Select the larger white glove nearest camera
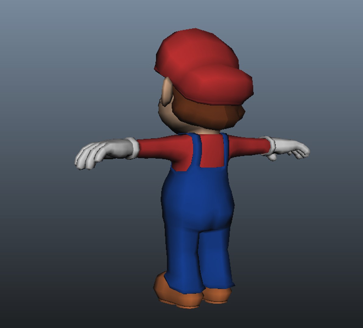Screen dimensions: 363x328 [x=107, y=153]
